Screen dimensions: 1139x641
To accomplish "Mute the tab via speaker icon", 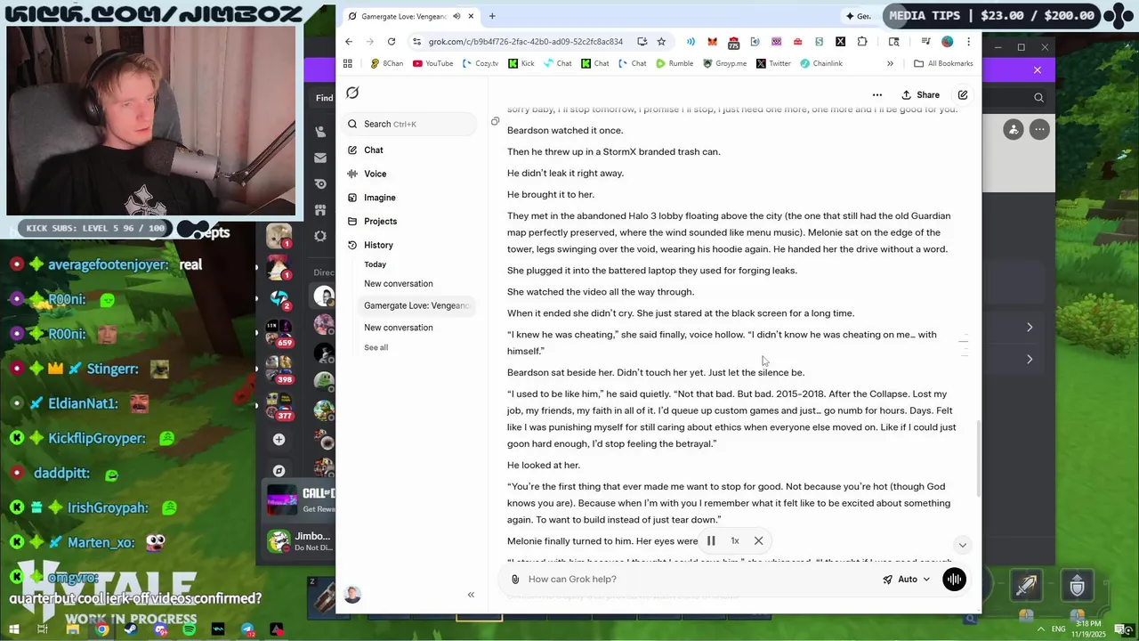I will coord(456,16).
